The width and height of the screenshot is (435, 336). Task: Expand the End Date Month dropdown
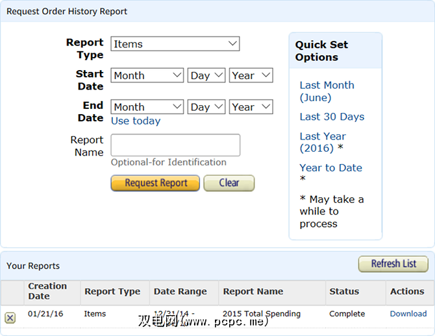[x=147, y=107]
